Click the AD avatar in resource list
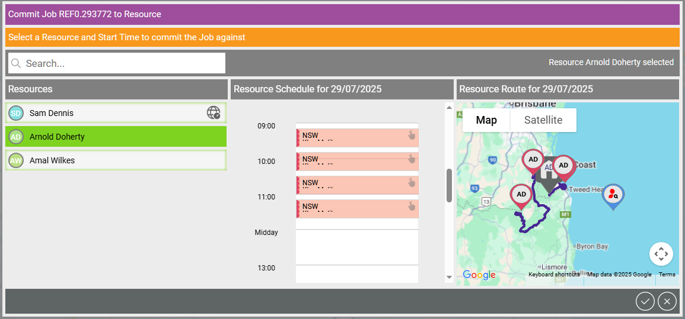 [x=16, y=137]
